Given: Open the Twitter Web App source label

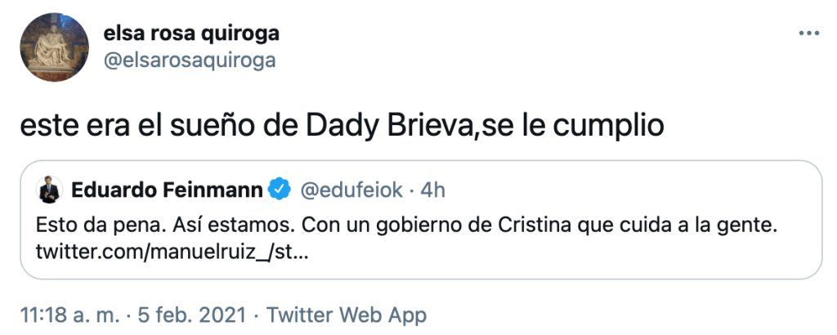Looking at the screenshot, I should point(347,315).
